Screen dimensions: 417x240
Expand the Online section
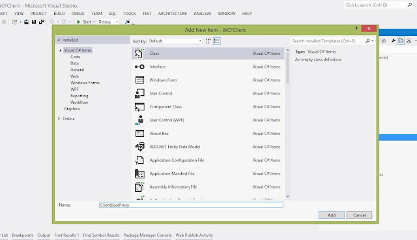click(x=59, y=119)
